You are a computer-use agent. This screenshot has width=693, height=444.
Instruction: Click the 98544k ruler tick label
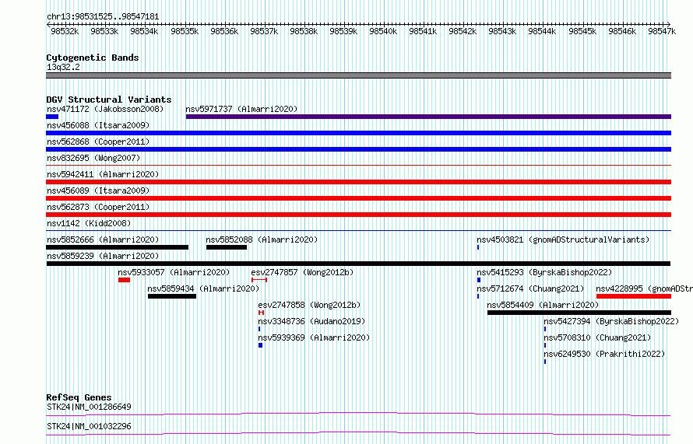(x=542, y=31)
